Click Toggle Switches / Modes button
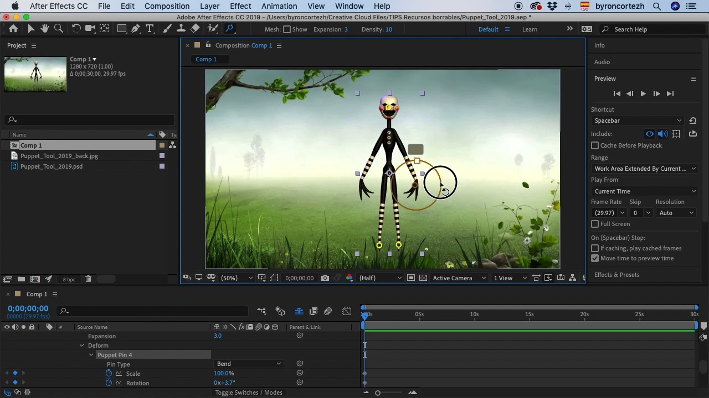The width and height of the screenshot is (709, 398). 249,392
